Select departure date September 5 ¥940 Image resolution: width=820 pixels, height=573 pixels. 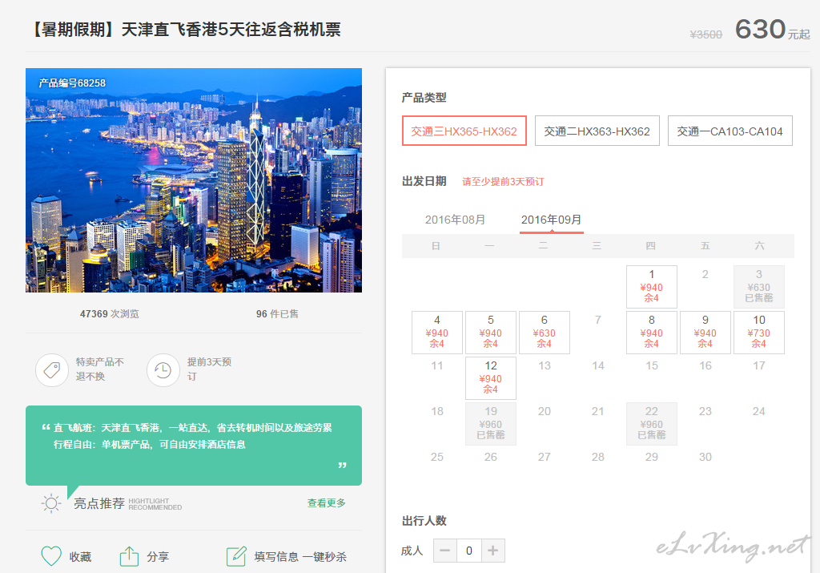[491, 333]
